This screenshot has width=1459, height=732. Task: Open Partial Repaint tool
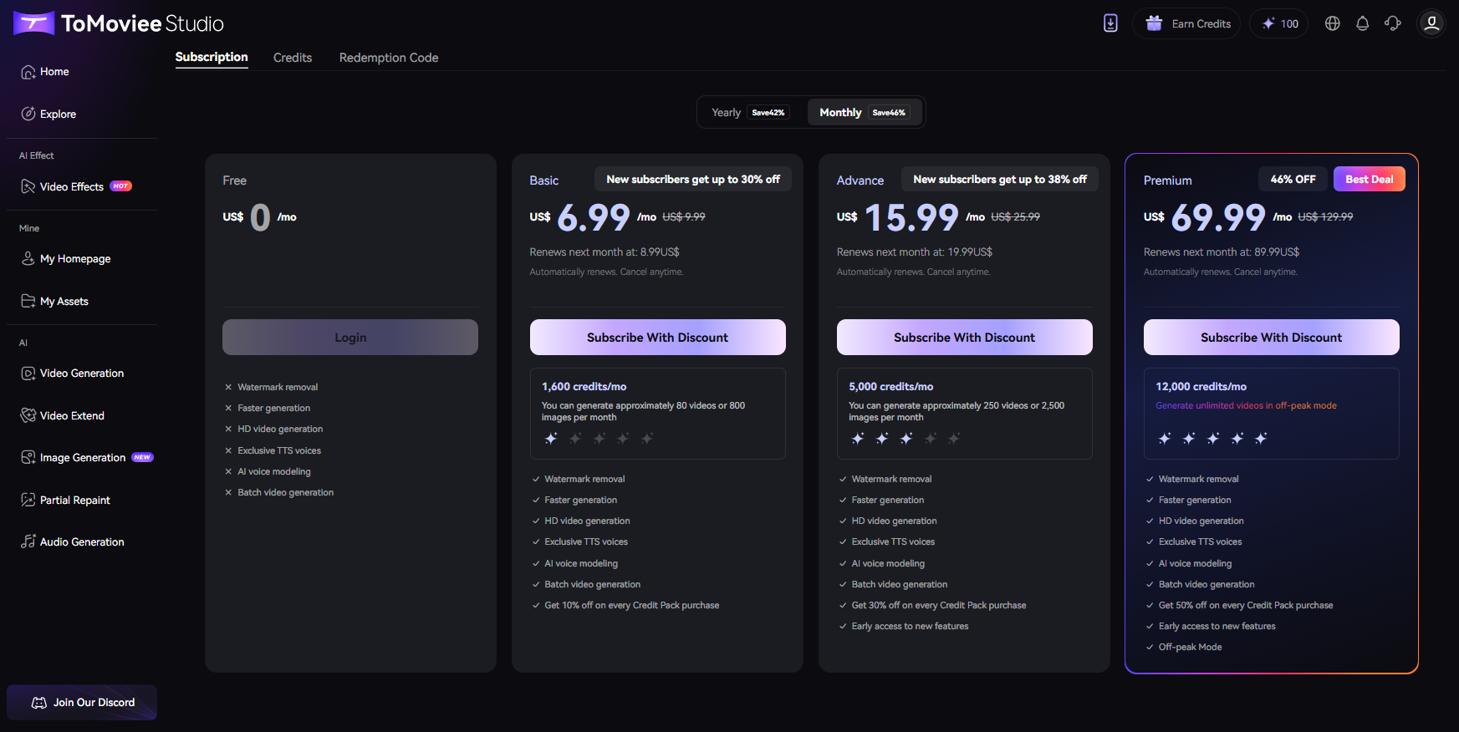[75, 500]
